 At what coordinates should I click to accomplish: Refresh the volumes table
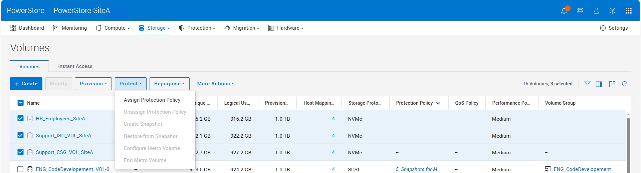tap(625, 84)
